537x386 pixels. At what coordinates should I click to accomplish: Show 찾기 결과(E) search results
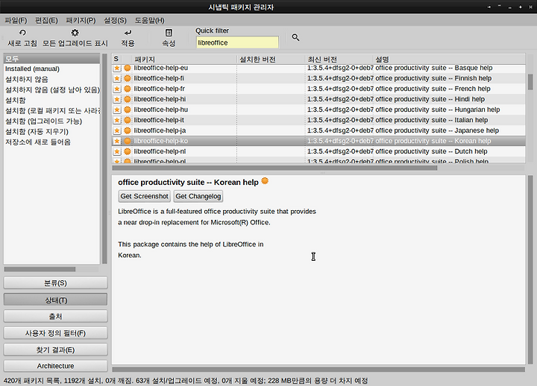[55, 349]
